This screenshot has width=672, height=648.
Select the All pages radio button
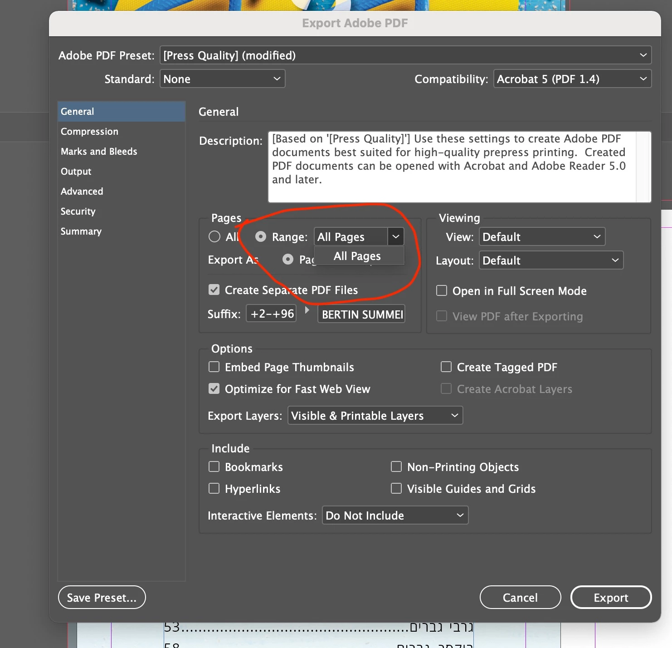click(x=214, y=237)
